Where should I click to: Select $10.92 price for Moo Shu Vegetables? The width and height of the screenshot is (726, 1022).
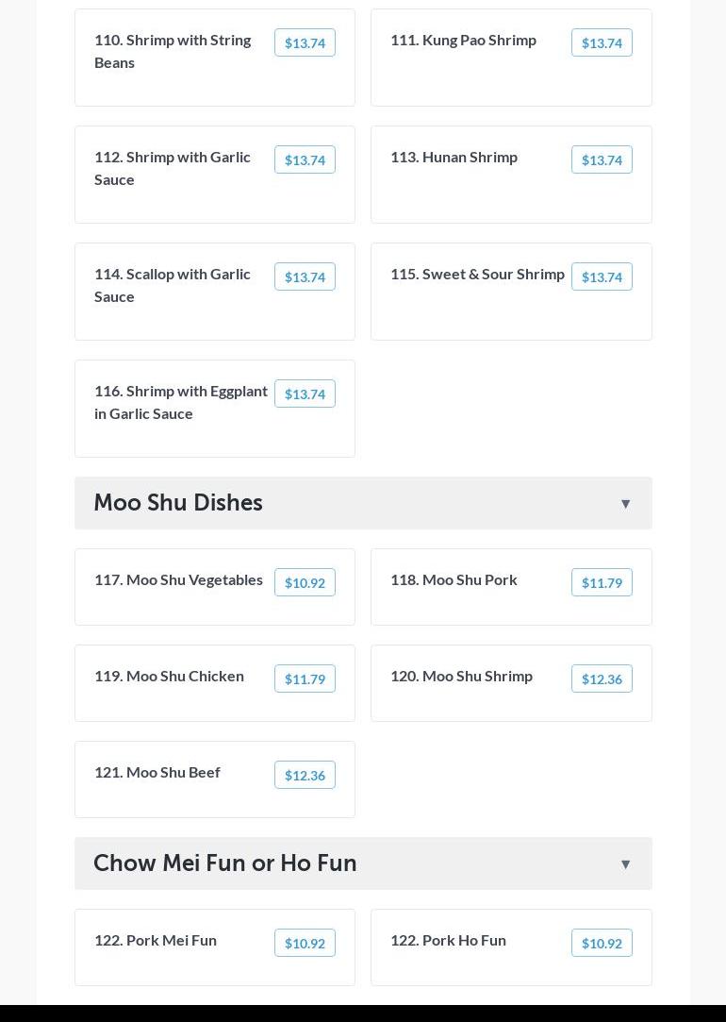(x=305, y=582)
